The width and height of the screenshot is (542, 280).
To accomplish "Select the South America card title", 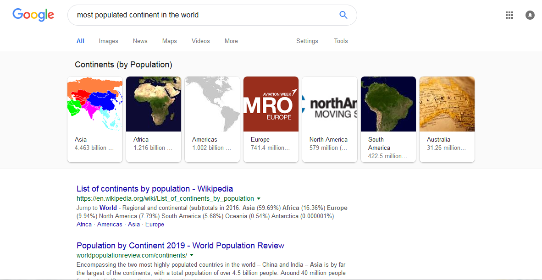I will pos(379,143).
